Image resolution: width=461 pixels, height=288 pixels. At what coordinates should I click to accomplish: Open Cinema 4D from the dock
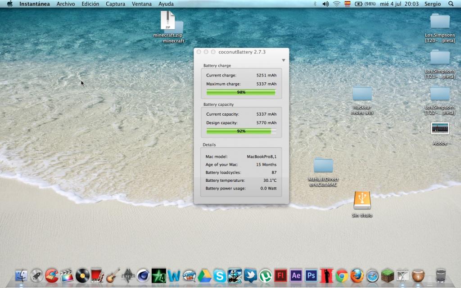tap(143, 276)
